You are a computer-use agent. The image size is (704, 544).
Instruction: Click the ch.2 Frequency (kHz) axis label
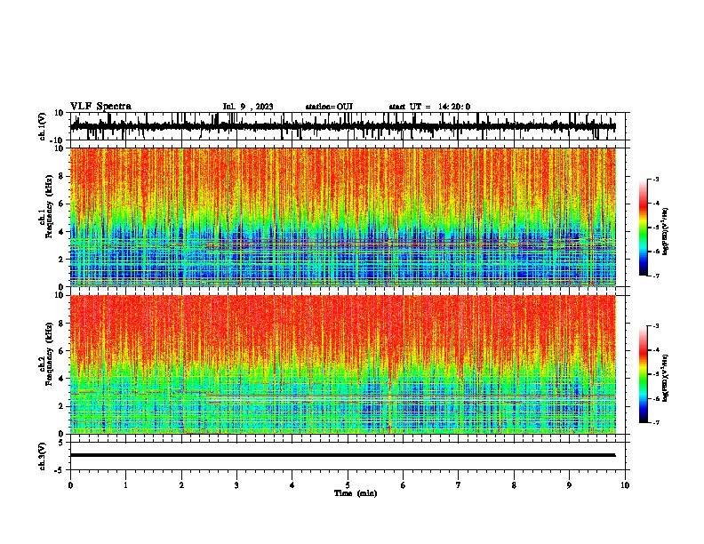point(45,354)
